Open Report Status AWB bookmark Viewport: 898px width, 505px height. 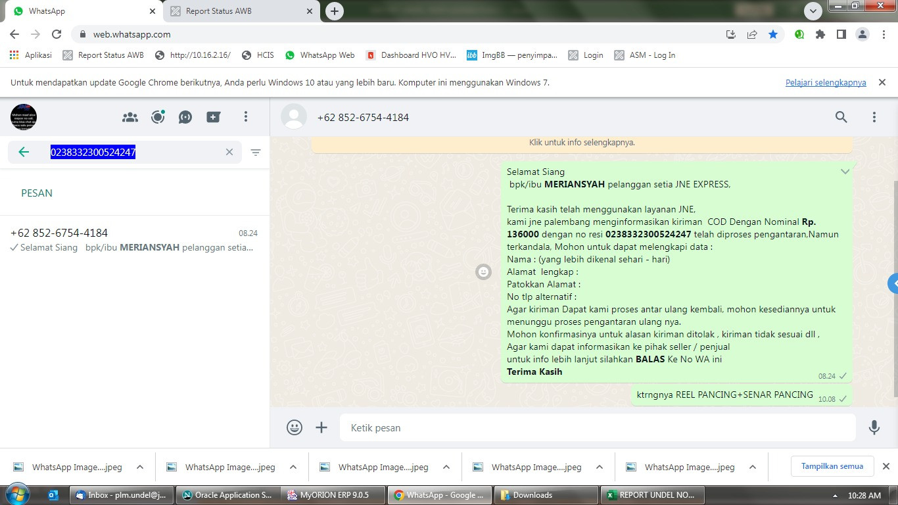(x=103, y=55)
